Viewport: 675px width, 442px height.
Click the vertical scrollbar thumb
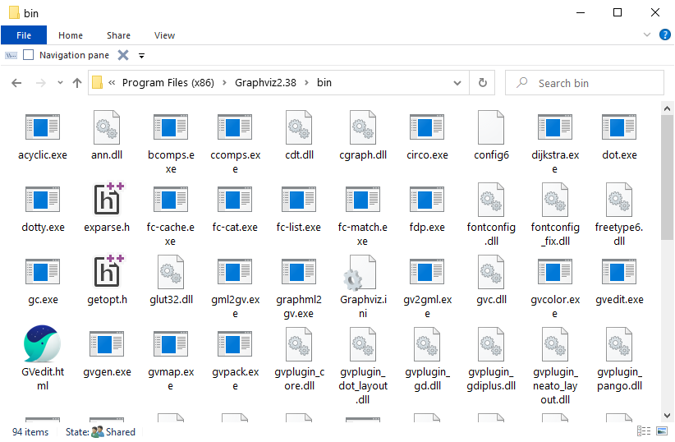pos(668,177)
